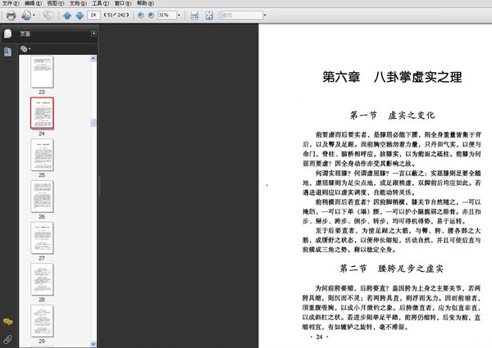Open the 视图 (View) menu
Image resolution: width=492 pixels, height=348 pixels.
[x=56, y=3]
